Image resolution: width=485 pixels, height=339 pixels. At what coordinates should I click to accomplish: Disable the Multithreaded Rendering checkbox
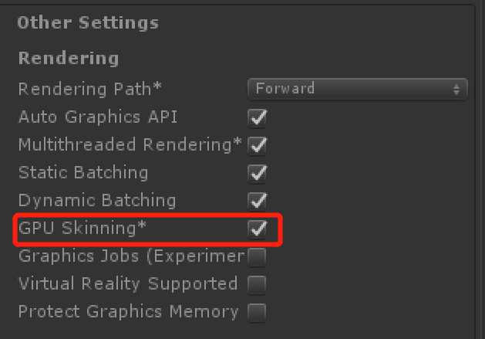258,145
